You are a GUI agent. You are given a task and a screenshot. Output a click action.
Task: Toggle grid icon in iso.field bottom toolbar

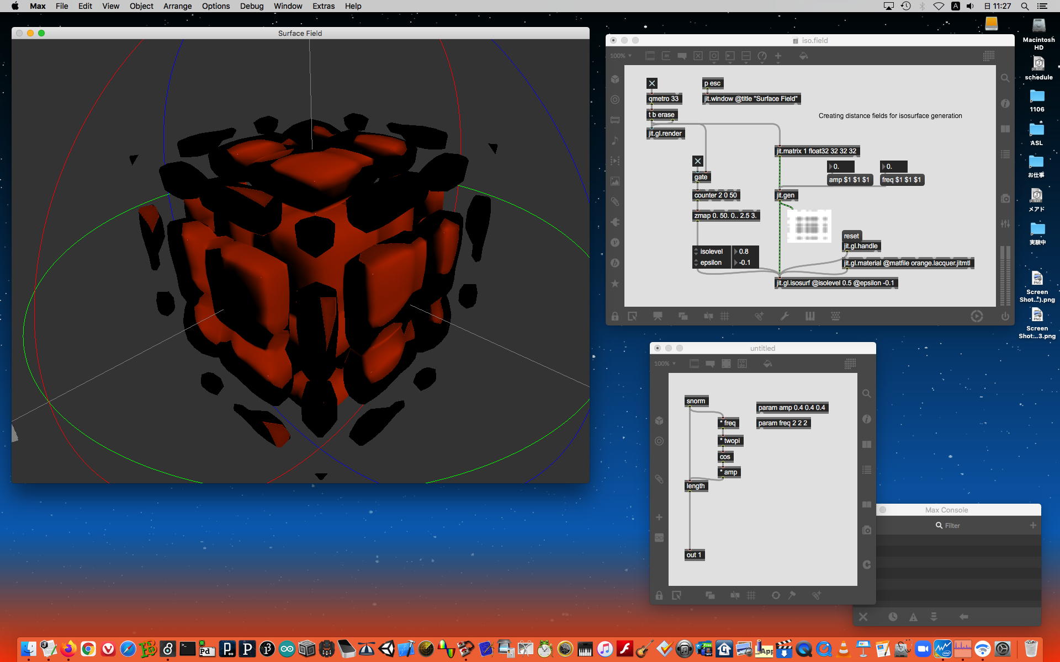(725, 316)
